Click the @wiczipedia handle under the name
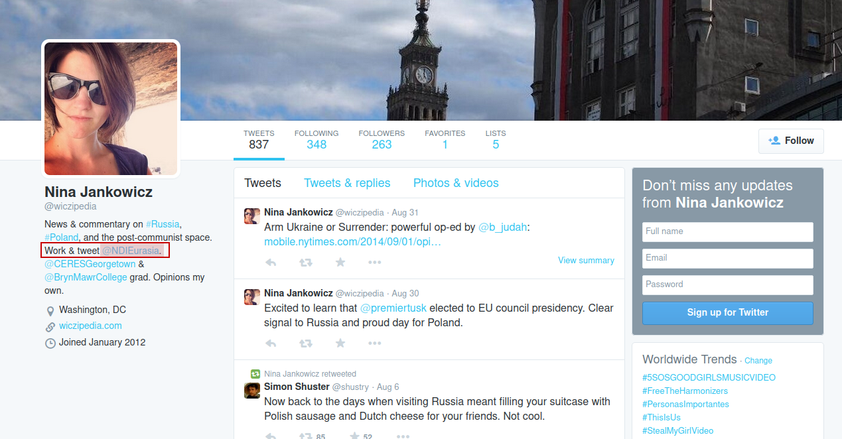This screenshot has width=842, height=439. [x=70, y=206]
